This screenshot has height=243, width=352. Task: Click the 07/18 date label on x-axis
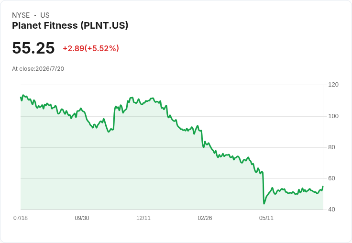click(21, 218)
